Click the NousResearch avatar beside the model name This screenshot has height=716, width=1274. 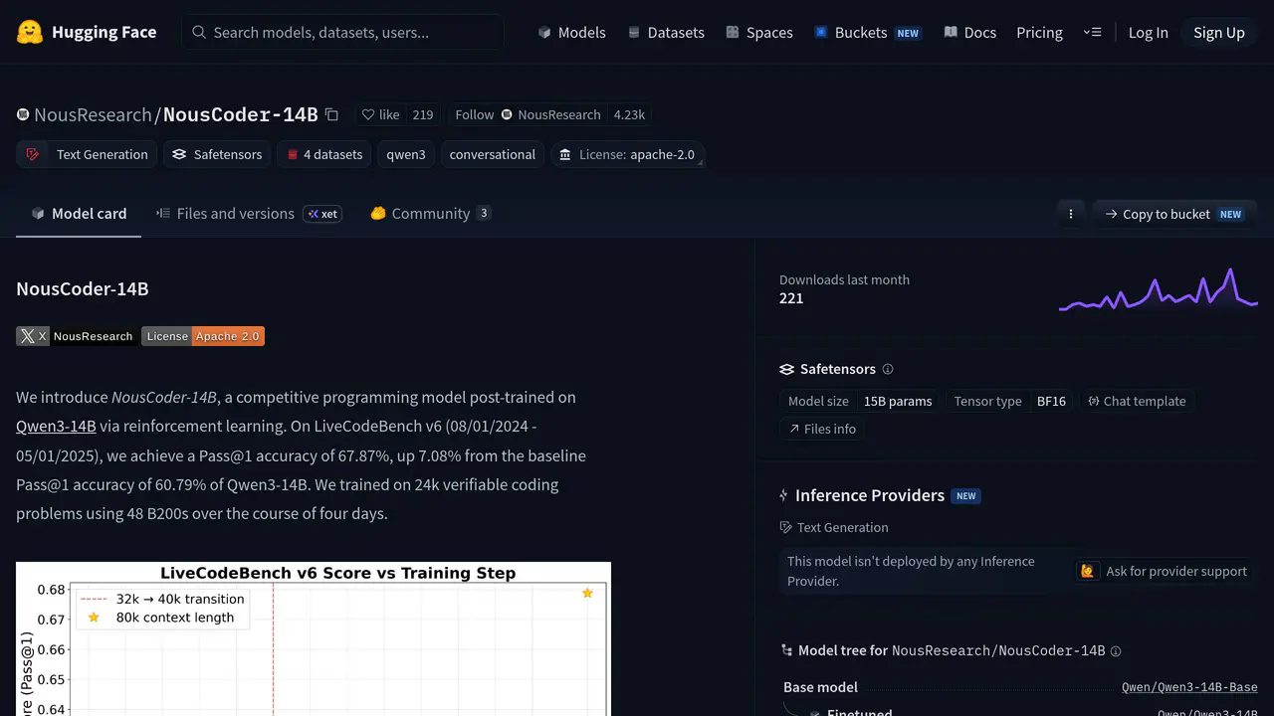click(x=23, y=114)
